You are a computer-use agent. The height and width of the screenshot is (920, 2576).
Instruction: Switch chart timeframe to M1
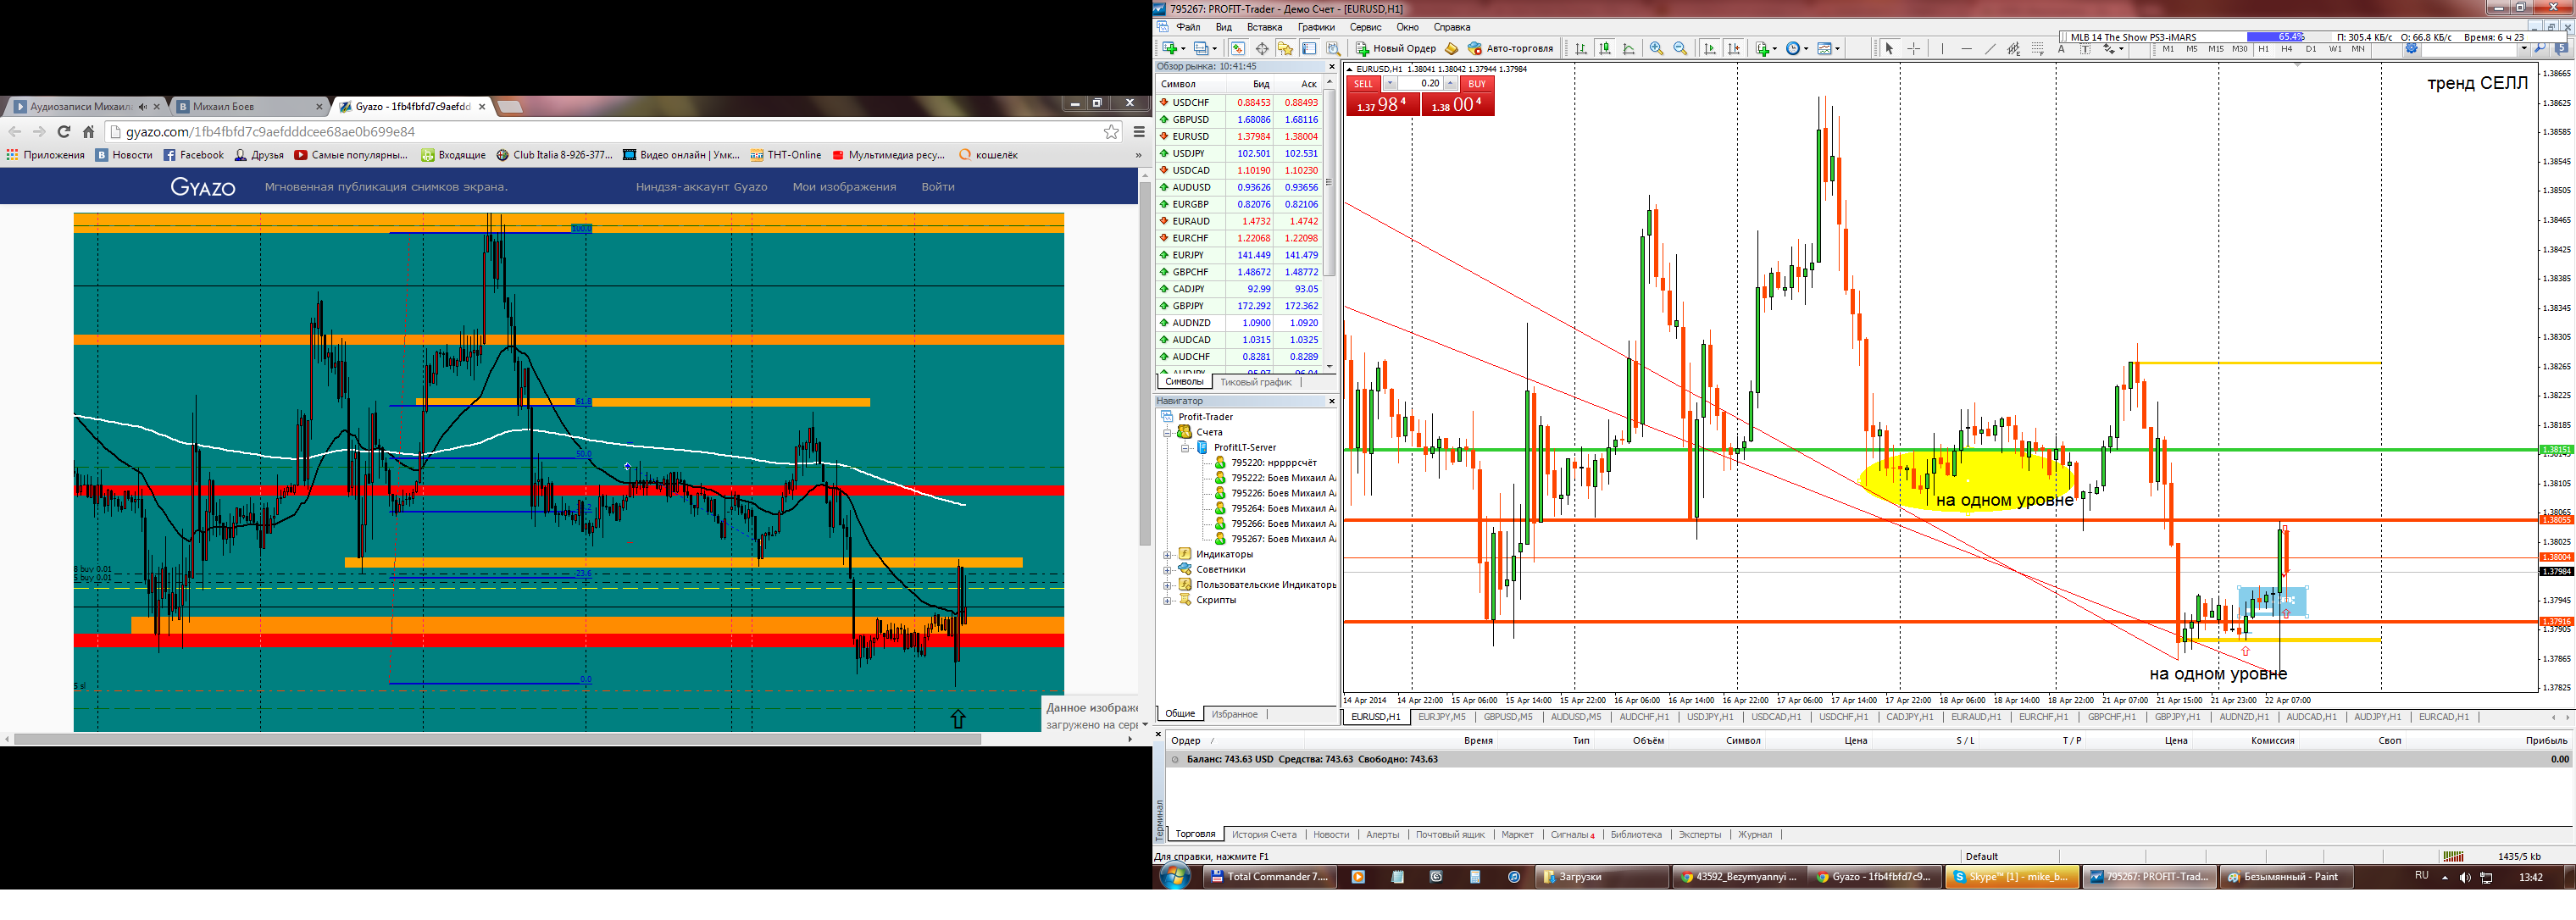point(2168,49)
